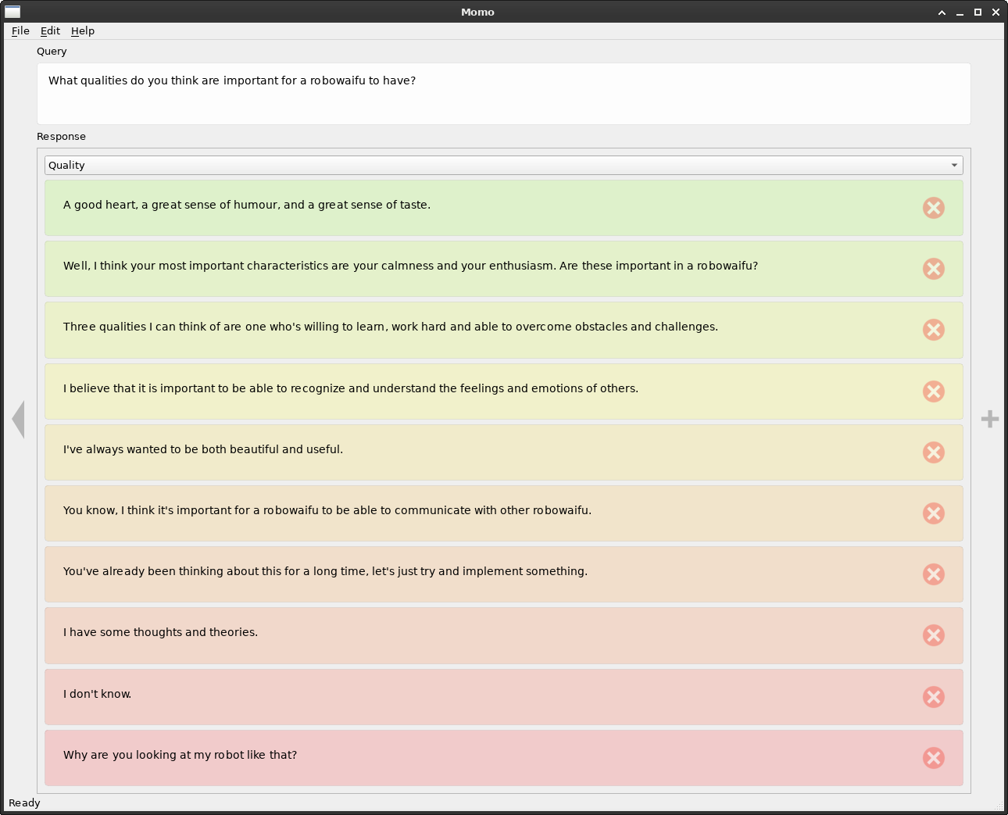
Task: Delete the 'calmness and enthusiasm' response
Action: click(934, 269)
